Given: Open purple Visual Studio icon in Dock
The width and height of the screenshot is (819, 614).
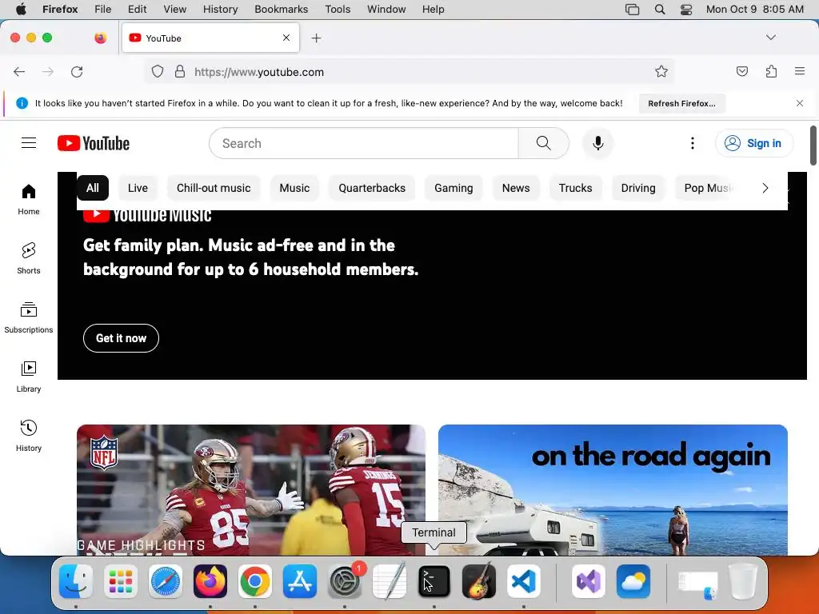Looking at the screenshot, I should [x=589, y=581].
